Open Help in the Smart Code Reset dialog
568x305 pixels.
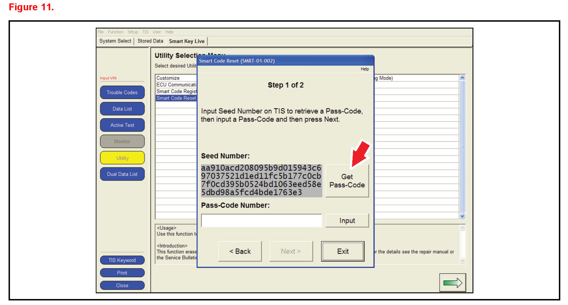click(x=365, y=69)
